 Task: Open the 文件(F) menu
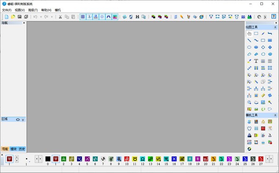pyautogui.click(x=7, y=10)
